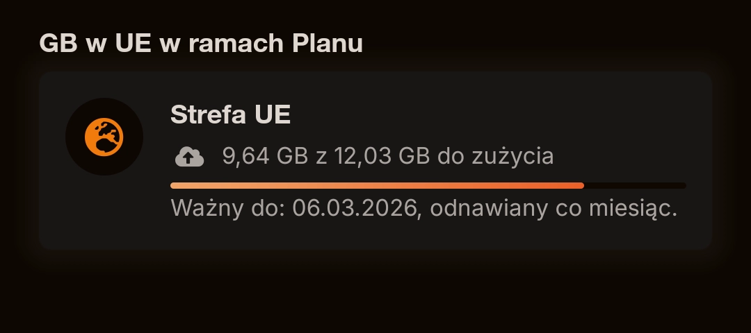The image size is (751, 333).
Task: Click the cloud upload icon
Action: click(189, 157)
